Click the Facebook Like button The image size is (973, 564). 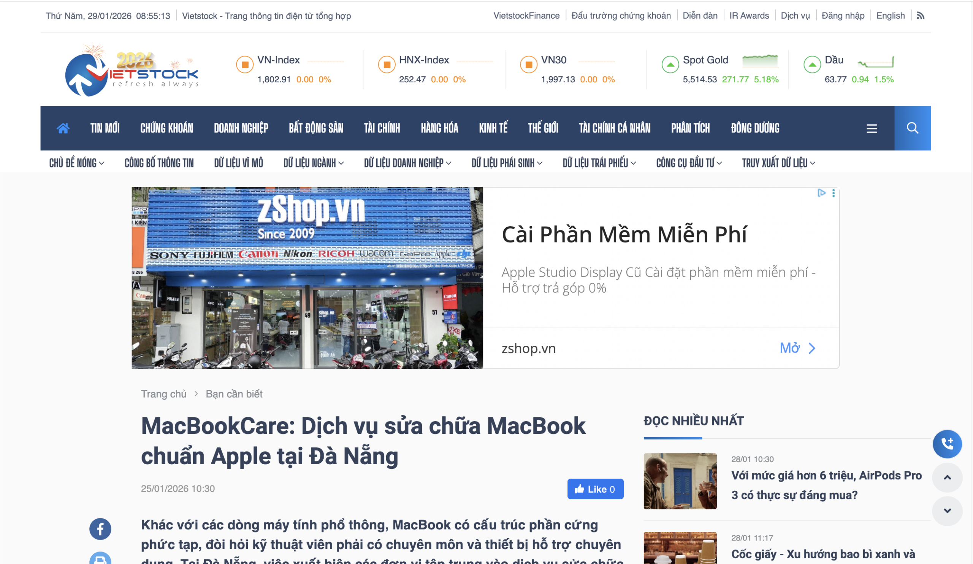click(595, 489)
